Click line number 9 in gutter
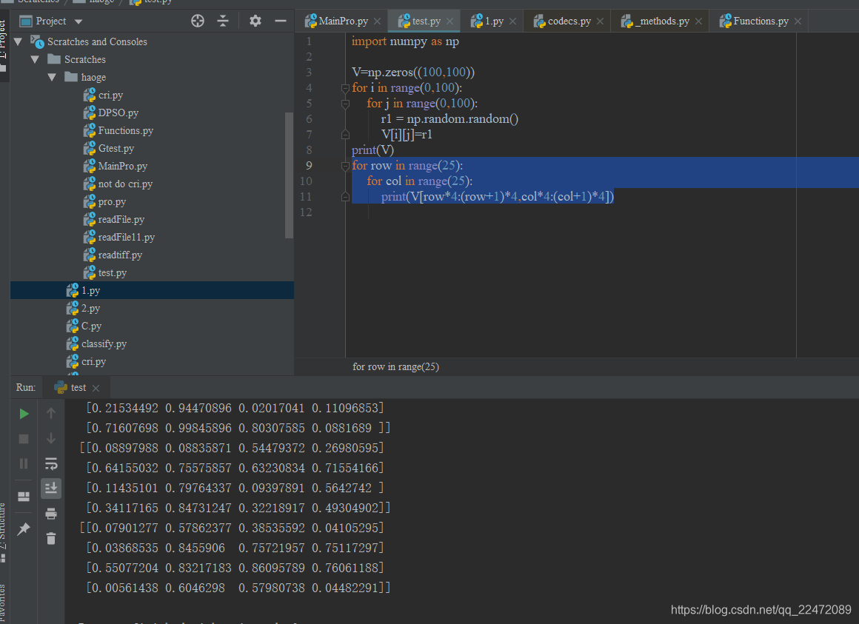Image resolution: width=859 pixels, height=624 pixels. point(309,166)
